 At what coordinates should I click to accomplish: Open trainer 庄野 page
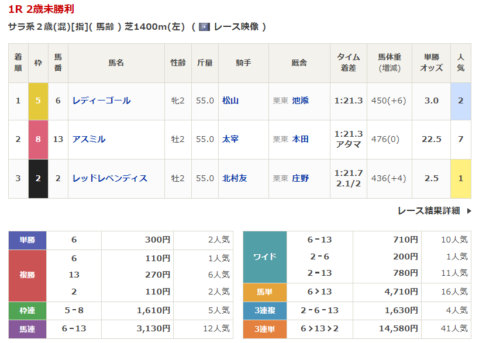click(300, 178)
